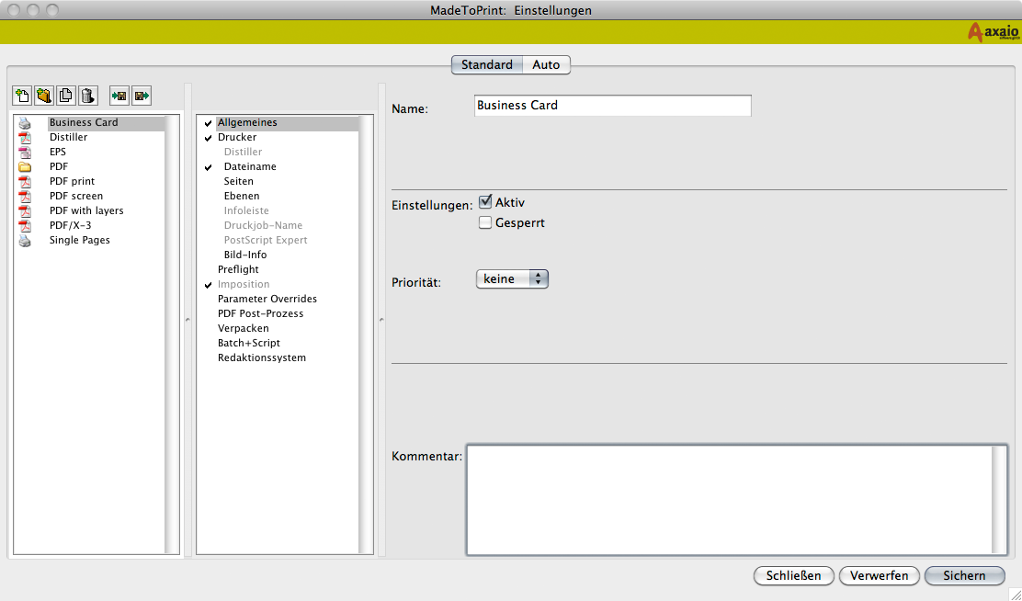
Task: Switch to the Standard tab
Action: pos(487,64)
